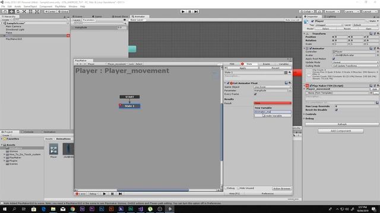Open the PlayMaker menu

click(61, 7)
